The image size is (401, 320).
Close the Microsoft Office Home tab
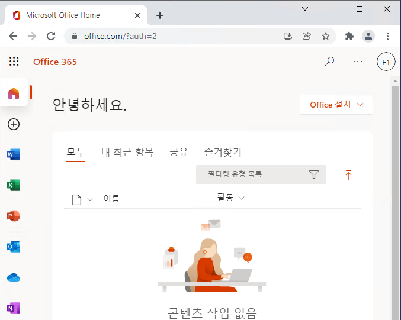137,15
